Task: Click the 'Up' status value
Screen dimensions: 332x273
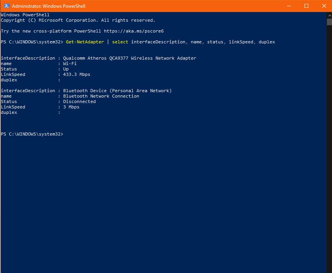Action: tap(66, 69)
